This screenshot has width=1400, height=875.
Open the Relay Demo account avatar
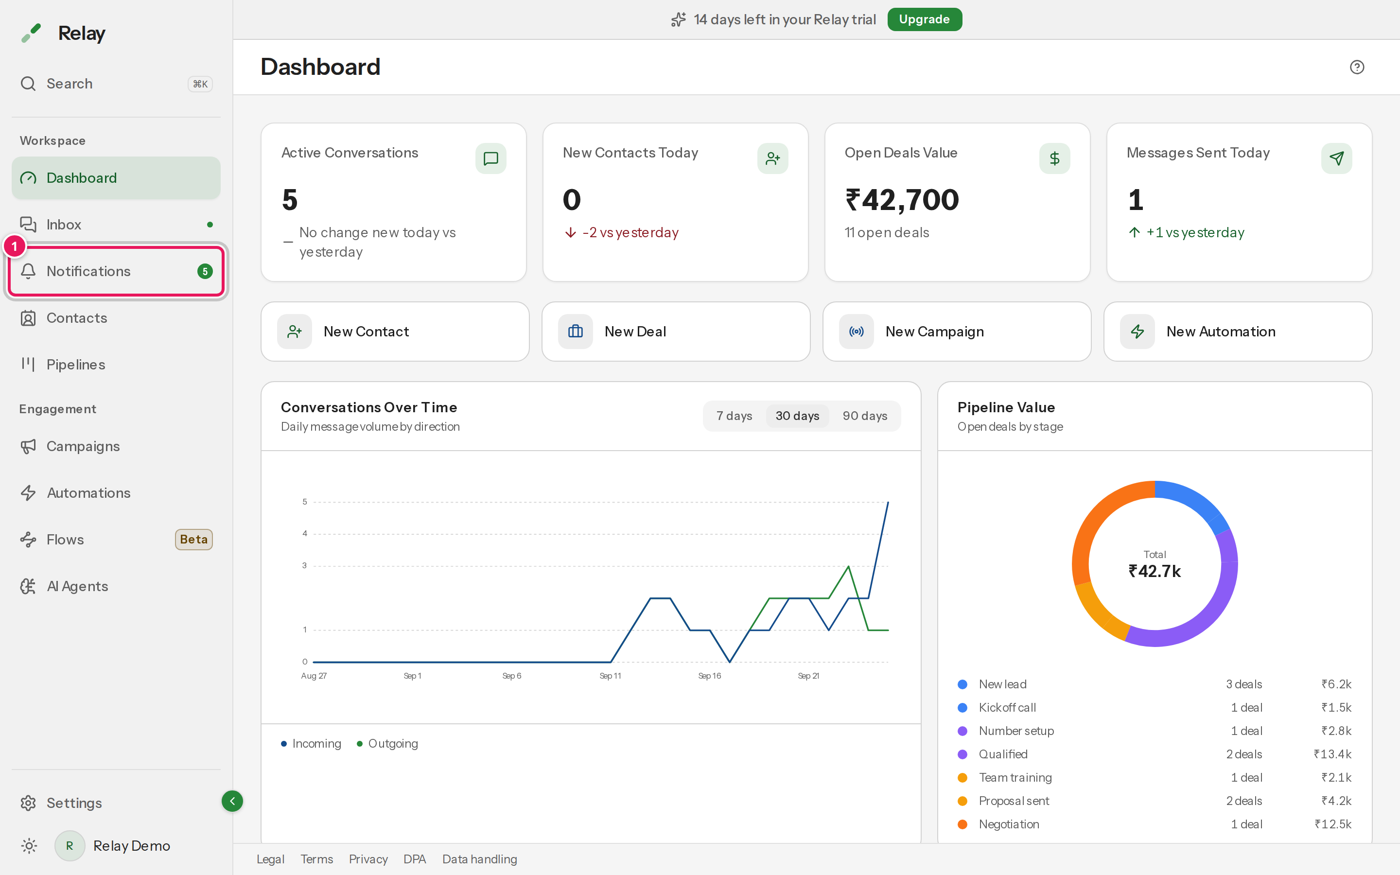point(70,846)
